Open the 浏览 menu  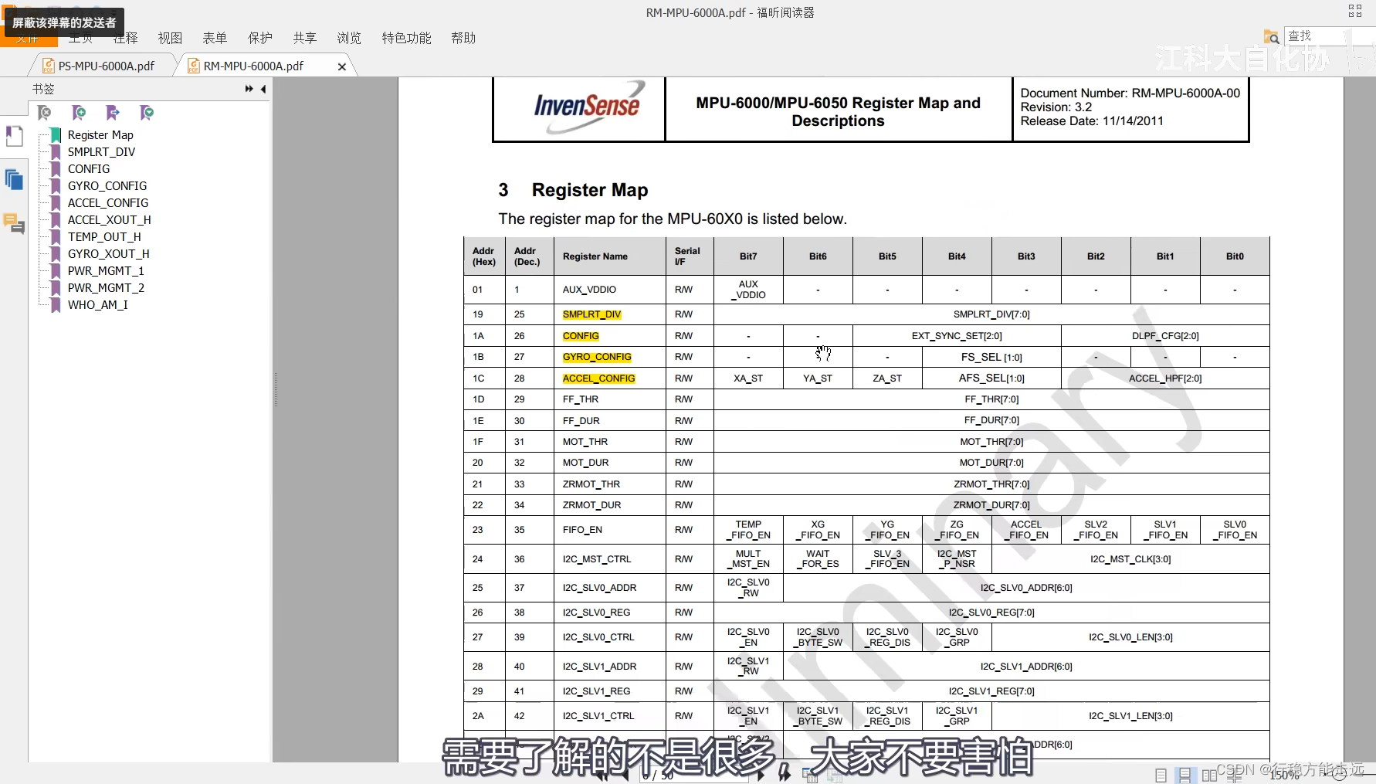[349, 38]
